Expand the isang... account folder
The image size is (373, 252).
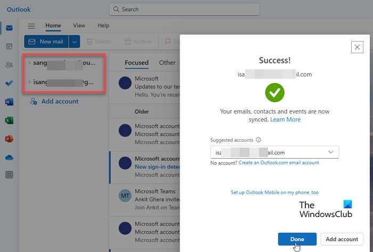pos(29,82)
